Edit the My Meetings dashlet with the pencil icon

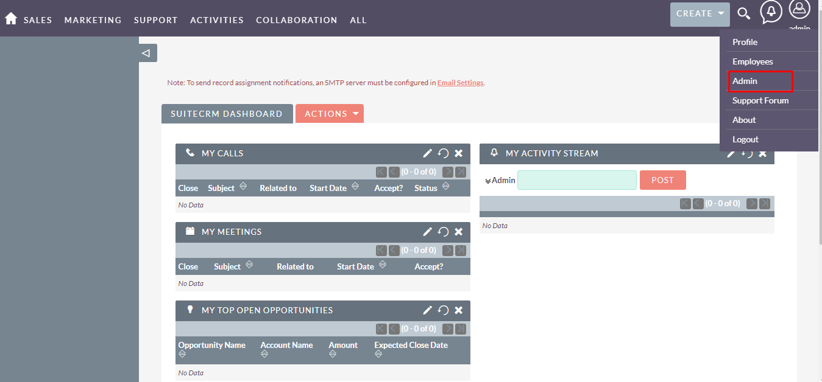pyautogui.click(x=428, y=232)
